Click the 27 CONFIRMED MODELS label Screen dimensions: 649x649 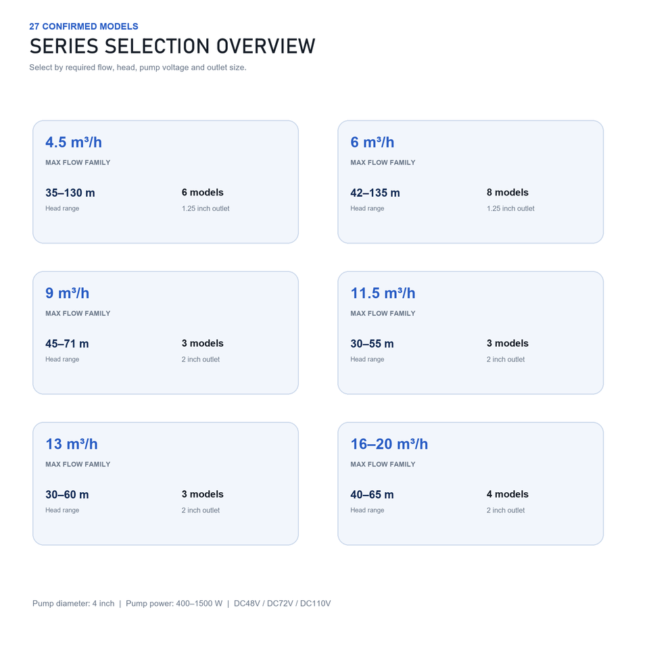(84, 26)
